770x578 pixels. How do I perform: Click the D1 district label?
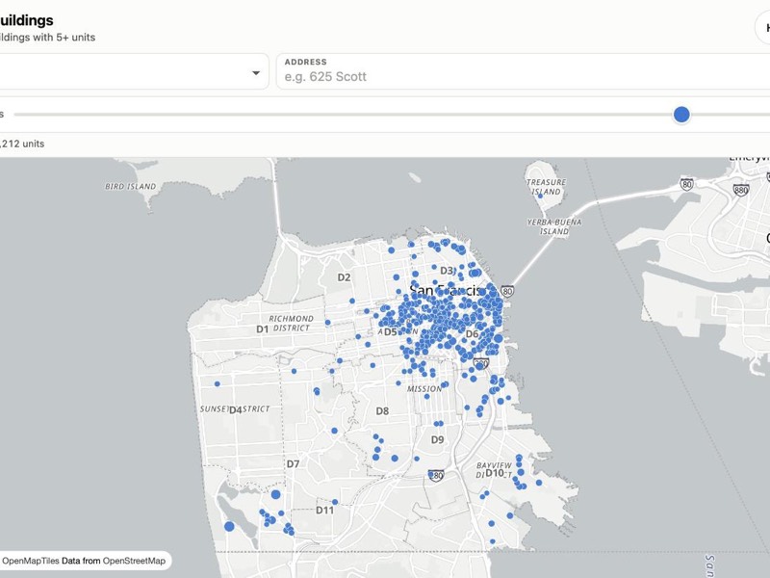[x=262, y=328]
